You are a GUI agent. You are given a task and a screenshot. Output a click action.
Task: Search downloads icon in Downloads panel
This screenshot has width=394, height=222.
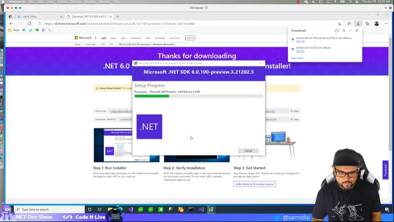pyautogui.click(x=344, y=30)
